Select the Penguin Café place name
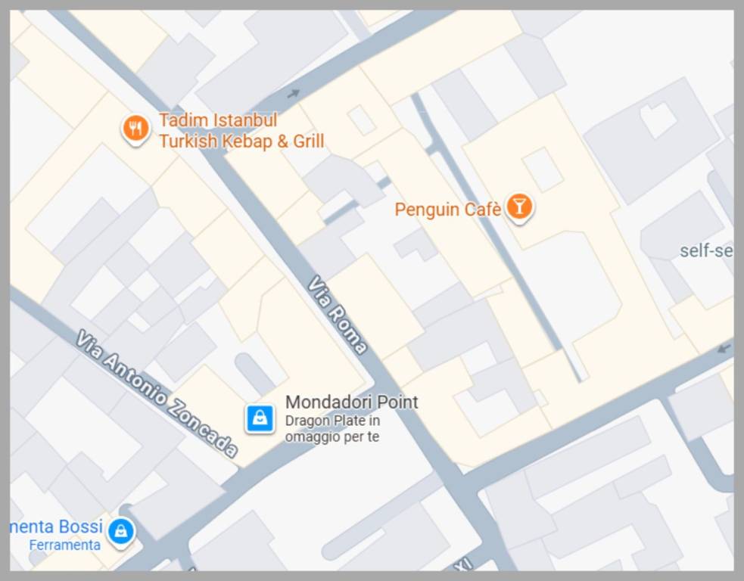Screen dimensions: 744x581 click(x=447, y=209)
